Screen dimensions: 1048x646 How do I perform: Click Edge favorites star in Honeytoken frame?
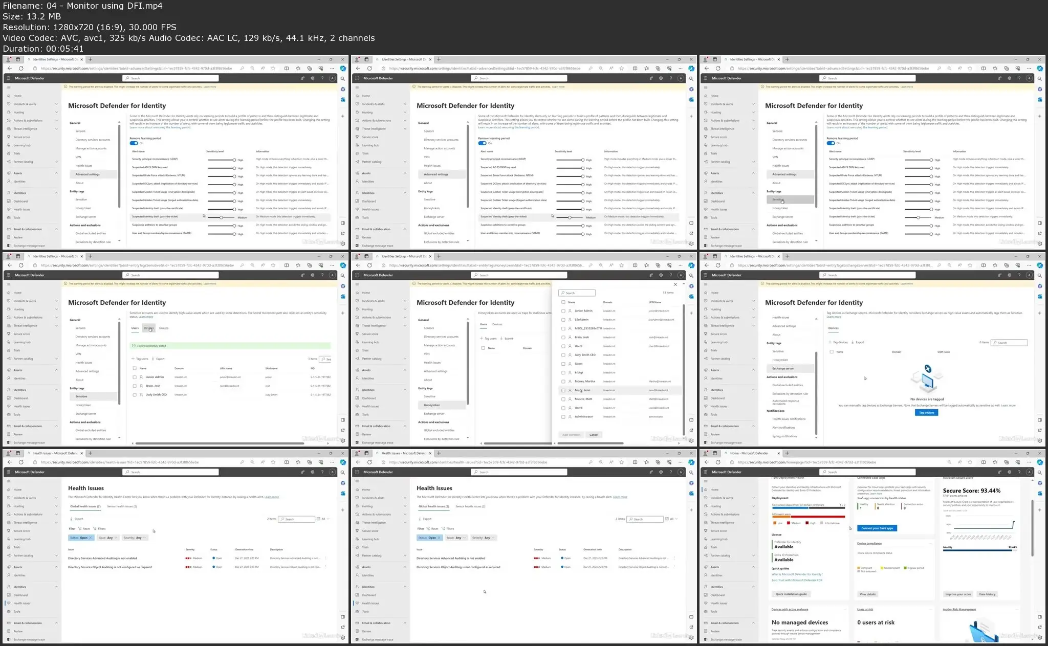[x=621, y=265]
